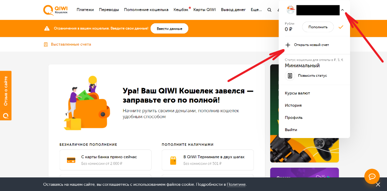Click the QIWI icon on feedback tab
The width and height of the screenshot is (387, 191).
point(6,115)
